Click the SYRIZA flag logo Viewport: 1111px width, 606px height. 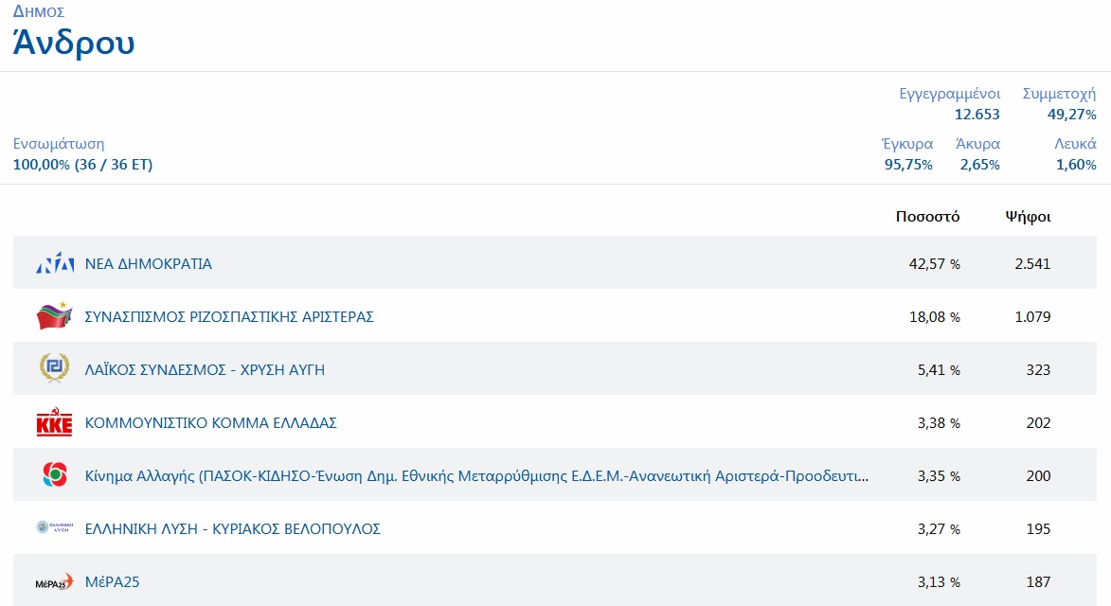54,316
